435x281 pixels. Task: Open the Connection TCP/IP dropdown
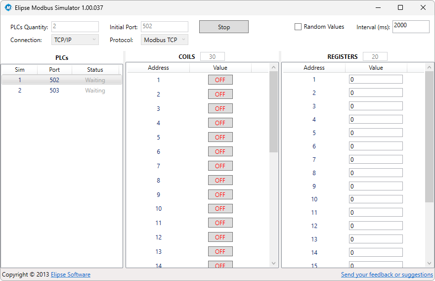[x=75, y=40]
